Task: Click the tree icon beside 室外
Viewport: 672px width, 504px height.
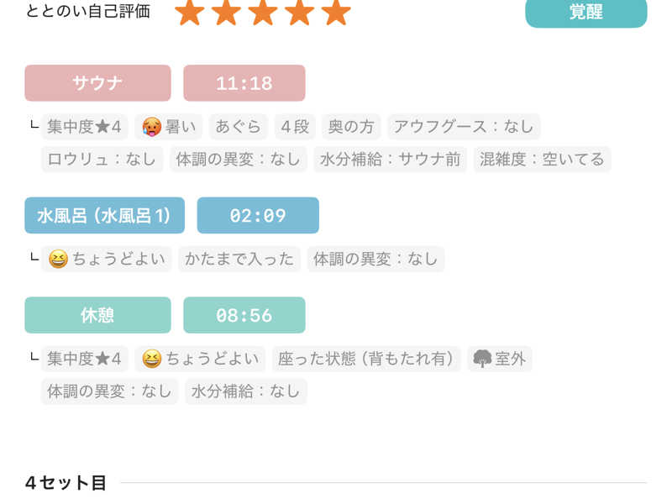Action: 482,360
